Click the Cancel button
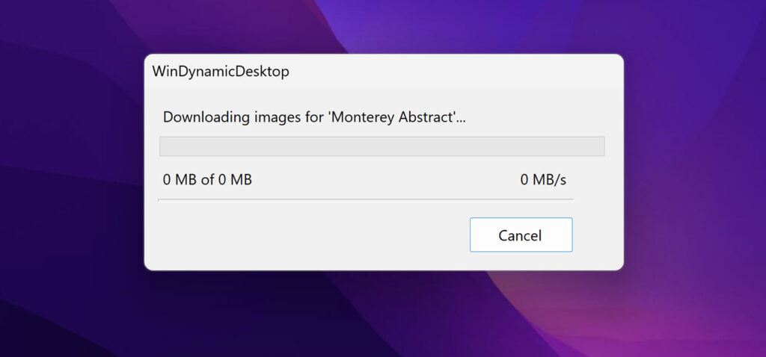 [x=521, y=235]
